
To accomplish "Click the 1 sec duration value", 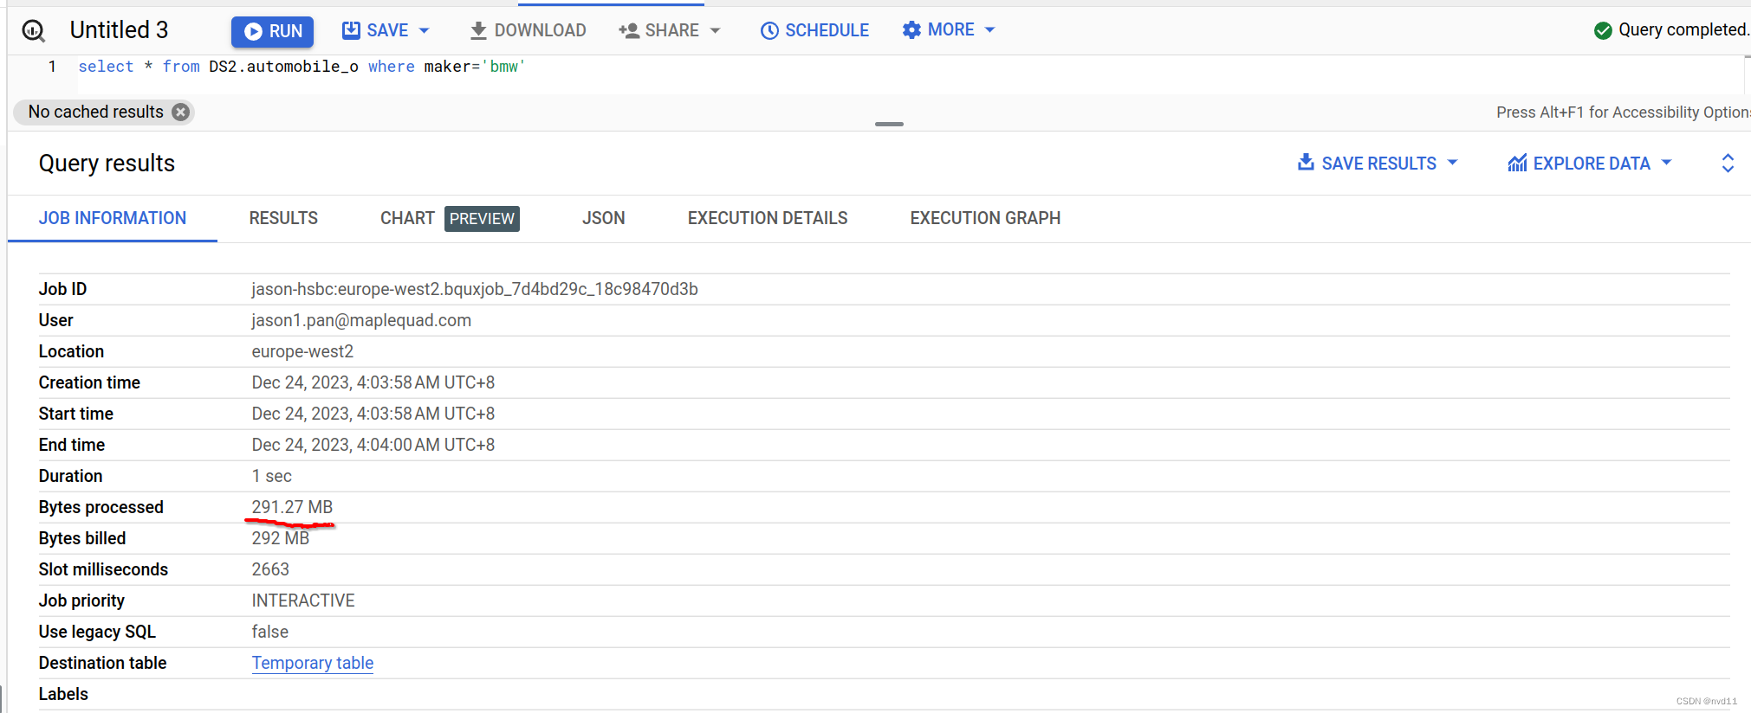I will click(x=271, y=476).
